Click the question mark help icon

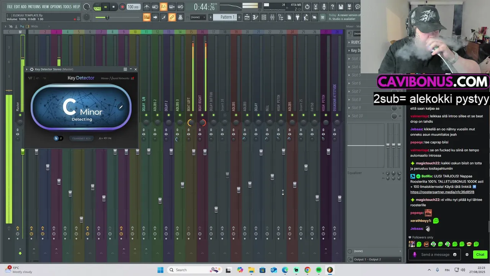pyautogui.click(x=332, y=7)
